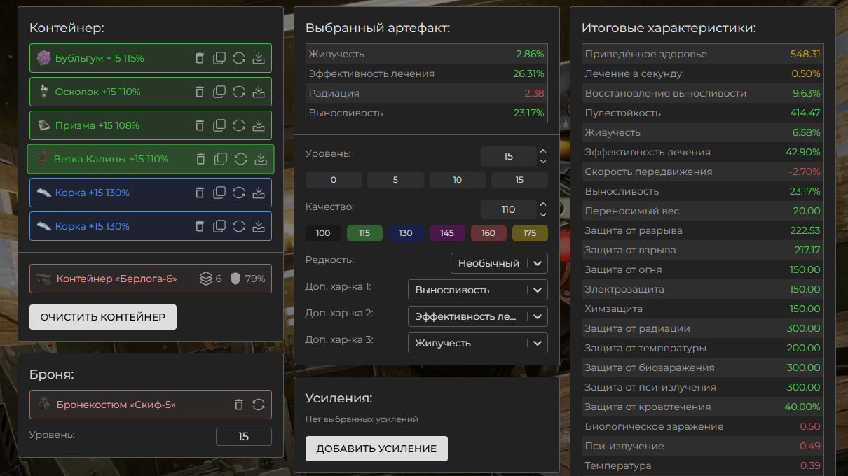Open Доп. хар-ка 2 dropdown (Эффективность лечения)

(478, 316)
